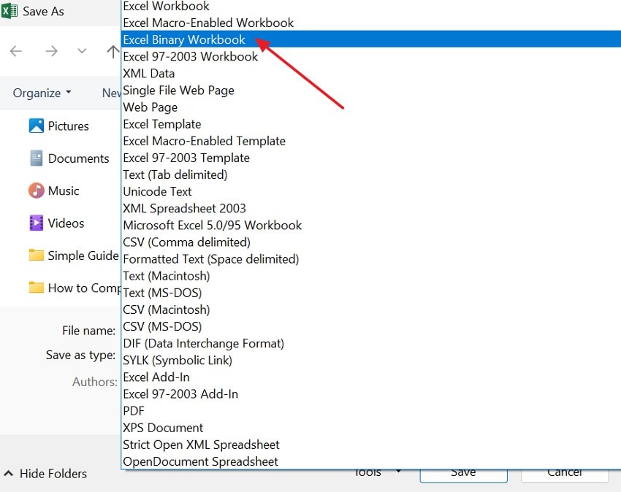This screenshot has width=621, height=492.
Task: Open Documents from the sidebar
Action: tap(77, 158)
